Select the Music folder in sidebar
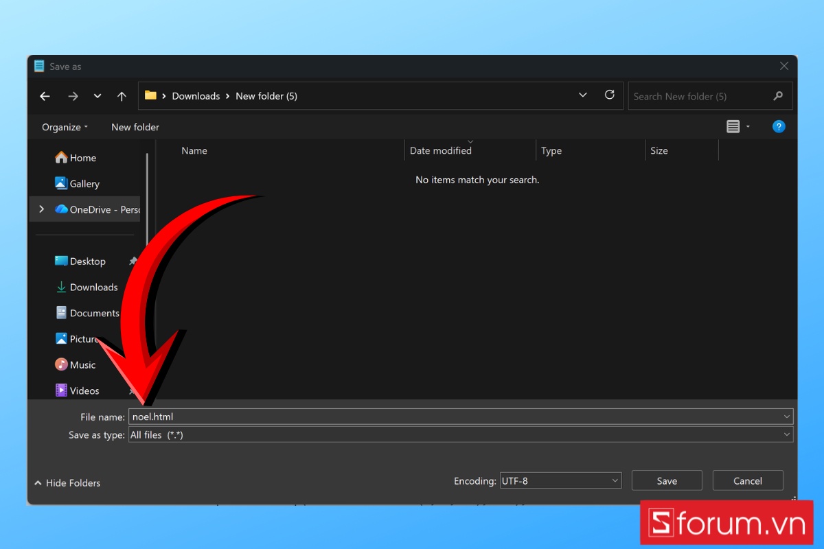Viewport: 824px width, 549px height. pos(82,365)
